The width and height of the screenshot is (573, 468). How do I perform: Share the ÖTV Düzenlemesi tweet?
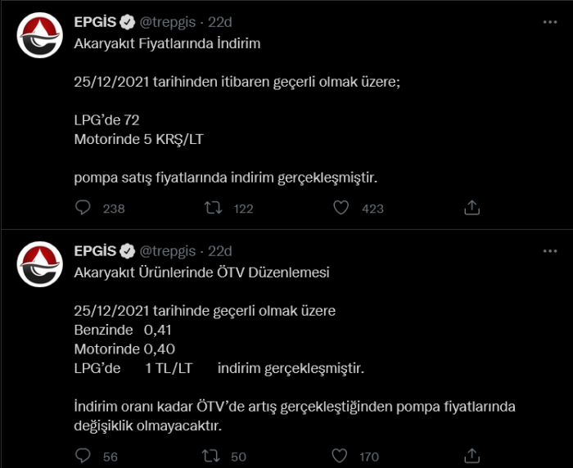point(471,456)
